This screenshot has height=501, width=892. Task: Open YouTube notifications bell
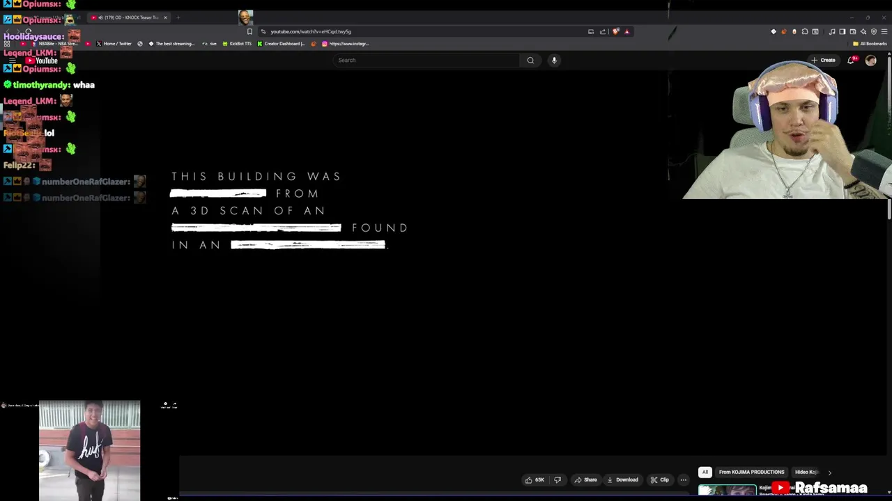coord(851,61)
